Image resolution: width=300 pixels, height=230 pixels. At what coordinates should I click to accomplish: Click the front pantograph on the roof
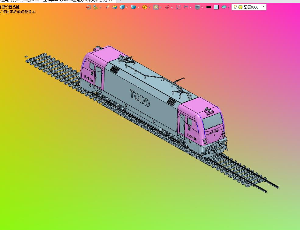[181, 89]
